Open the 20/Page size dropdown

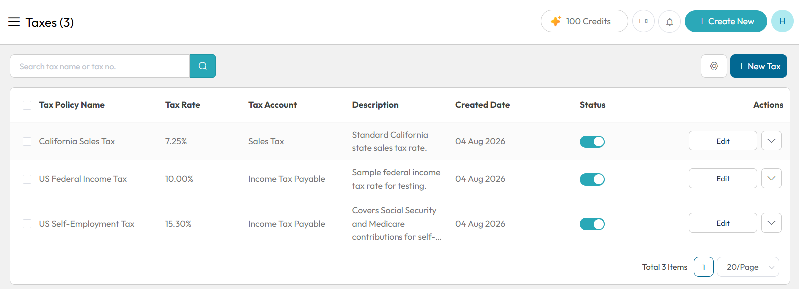tap(748, 267)
